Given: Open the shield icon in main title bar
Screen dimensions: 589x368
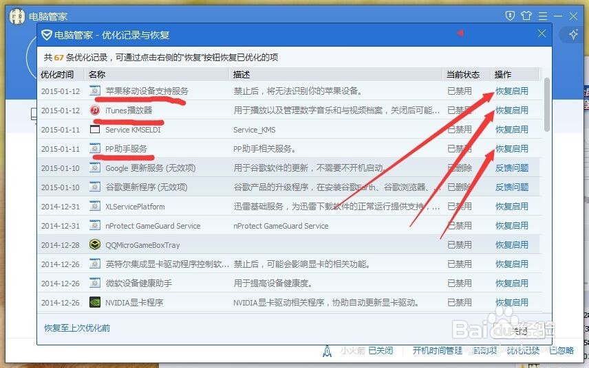Looking at the screenshot, I should (510, 16).
